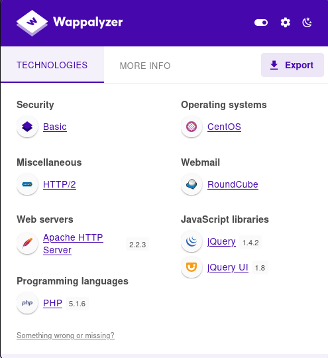This screenshot has width=328, height=358.
Task: Open the CentOS link
Action: tap(224, 127)
